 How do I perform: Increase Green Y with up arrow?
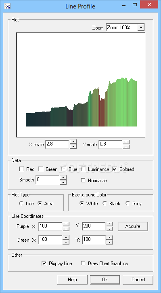[109, 238]
